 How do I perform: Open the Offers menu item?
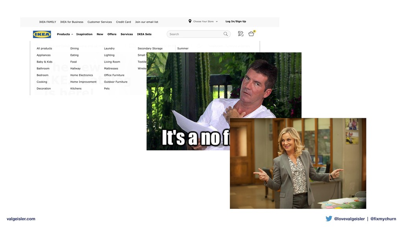[112, 34]
